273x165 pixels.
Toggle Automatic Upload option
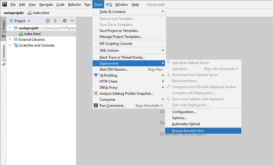point(186,124)
